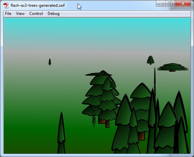Open the View menu
194x157 pixels.
click(x=20, y=14)
